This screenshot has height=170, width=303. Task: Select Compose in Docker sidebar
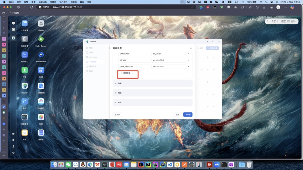pyautogui.click(x=93, y=57)
